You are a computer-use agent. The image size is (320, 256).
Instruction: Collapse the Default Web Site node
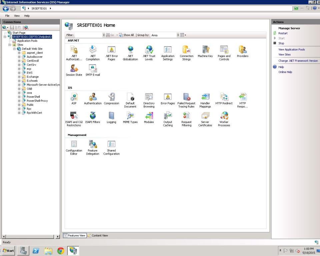click(x=14, y=49)
